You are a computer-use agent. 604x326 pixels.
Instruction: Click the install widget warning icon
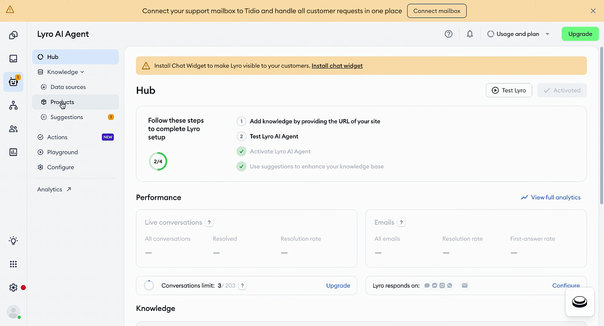click(x=146, y=66)
